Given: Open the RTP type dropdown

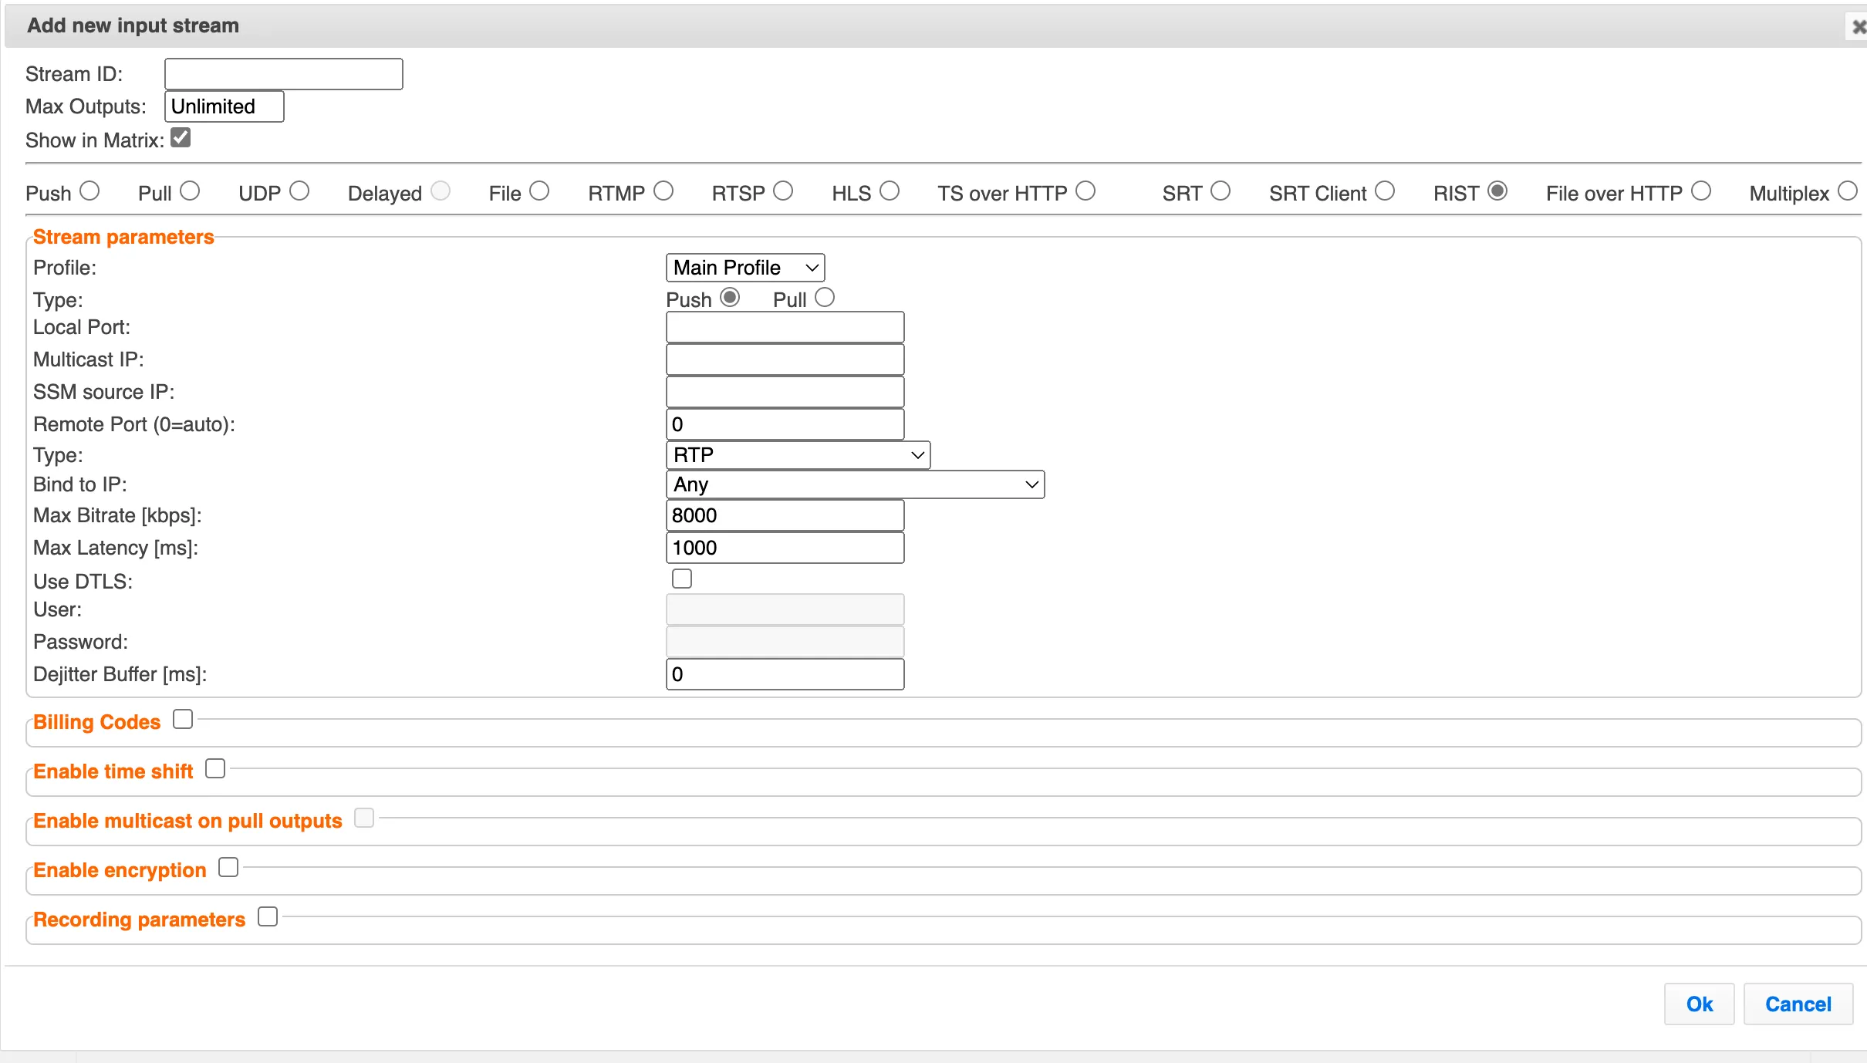Looking at the screenshot, I should pyautogui.click(x=798, y=455).
